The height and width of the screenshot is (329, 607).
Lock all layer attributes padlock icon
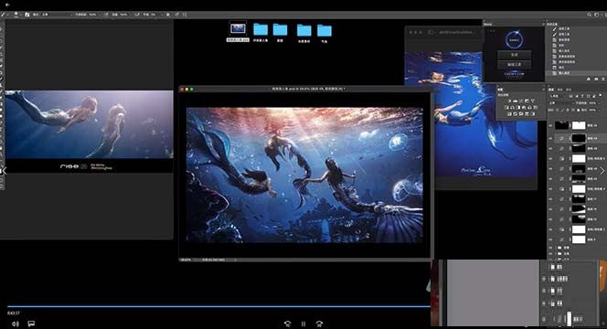[x=579, y=111]
